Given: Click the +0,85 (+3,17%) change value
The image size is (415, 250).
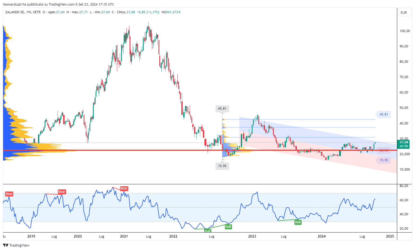Looking at the screenshot, I should pyautogui.click(x=148, y=12).
